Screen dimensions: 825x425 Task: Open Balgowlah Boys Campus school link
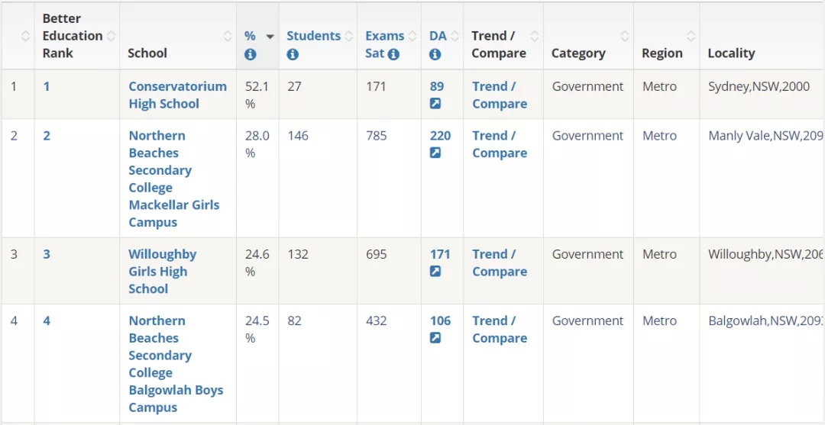click(x=176, y=364)
